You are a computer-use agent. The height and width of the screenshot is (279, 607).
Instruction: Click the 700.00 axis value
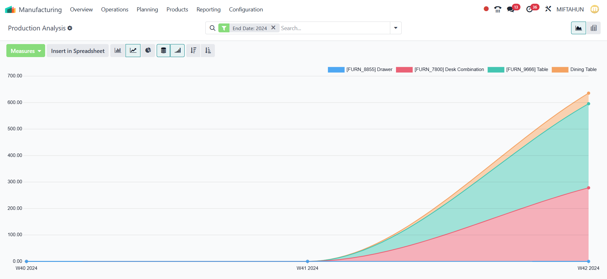(x=15, y=76)
